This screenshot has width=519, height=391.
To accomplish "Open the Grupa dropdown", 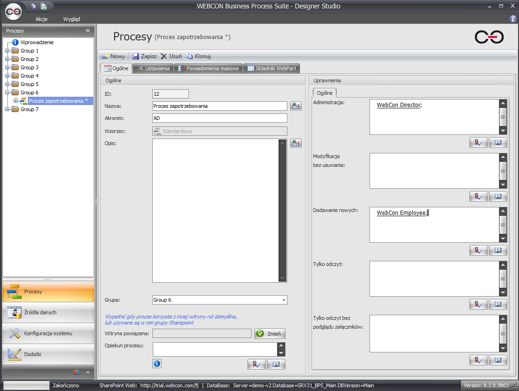I will [284, 300].
